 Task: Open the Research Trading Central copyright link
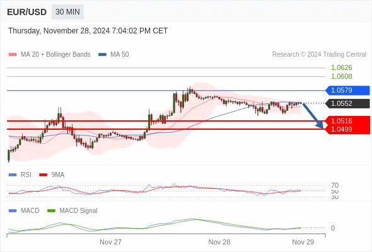coord(319,55)
